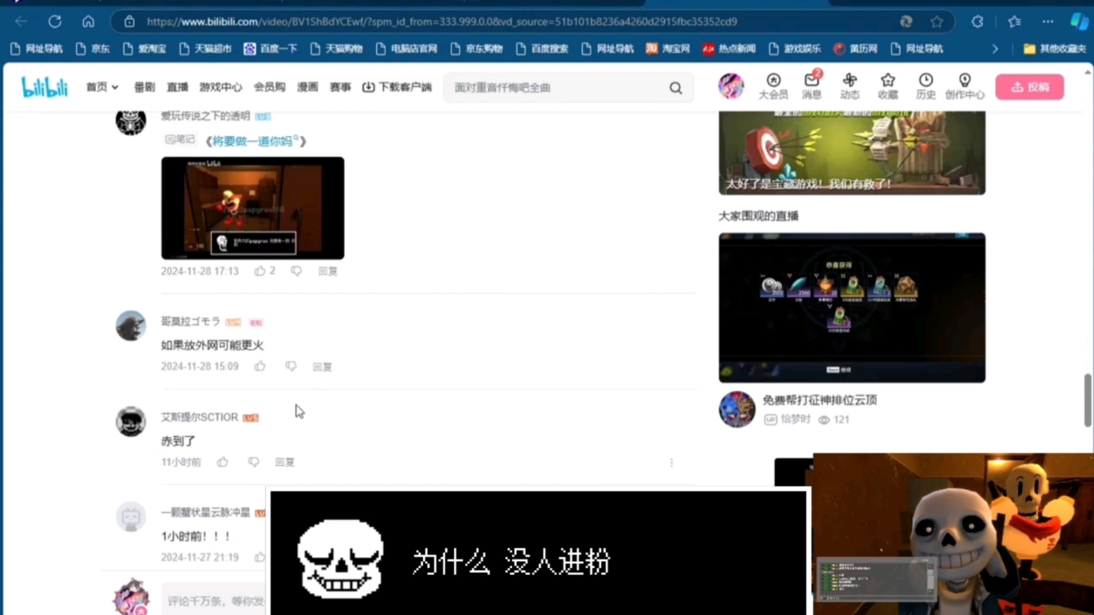The width and height of the screenshot is (1094, 615).
Task: Click the search magnifier icon
Action: click(x=676, y=88)
